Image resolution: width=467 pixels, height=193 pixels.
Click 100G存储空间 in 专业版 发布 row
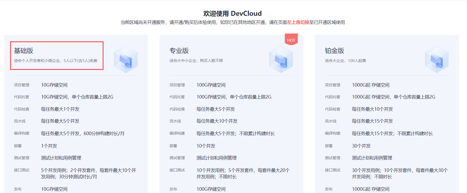[211, 189]
